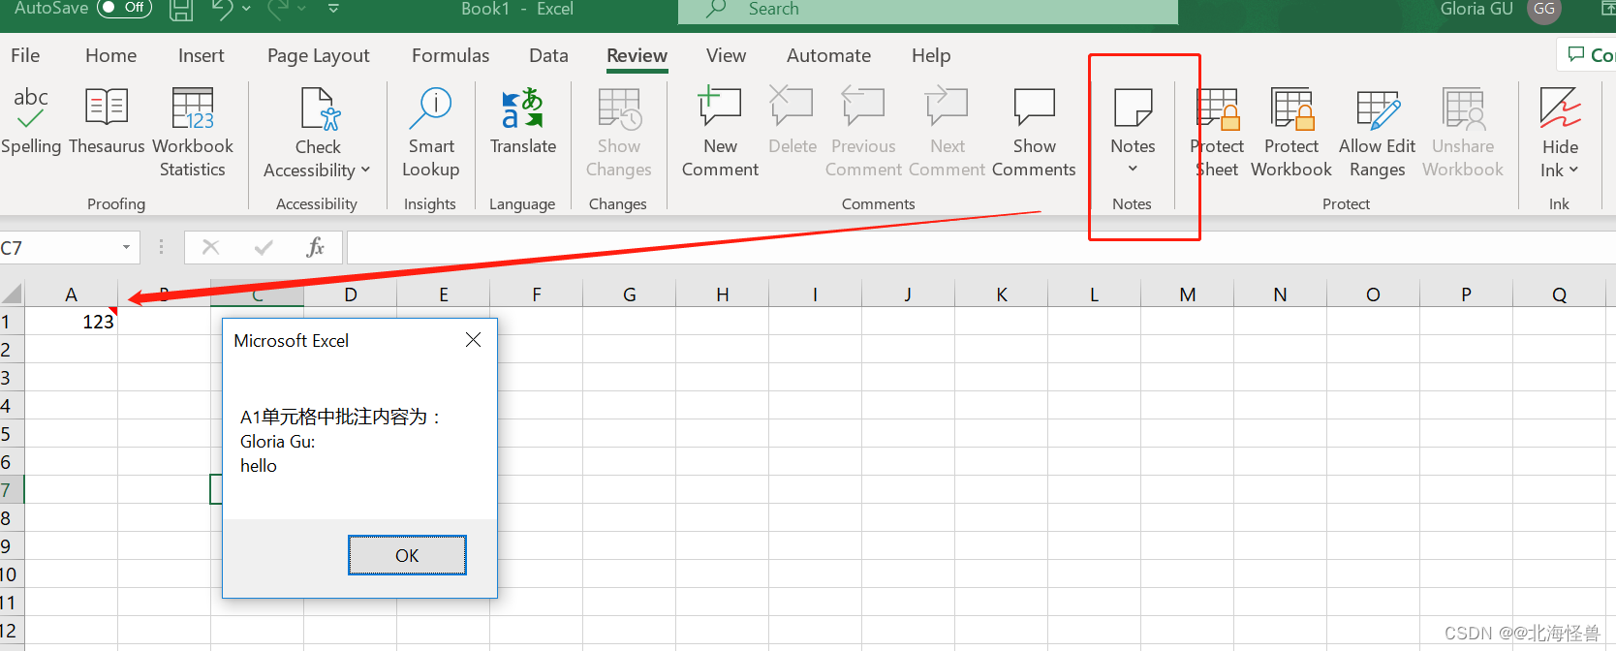Add a New Comment
Screen dimensions: 1616x651
coord(720,133)
